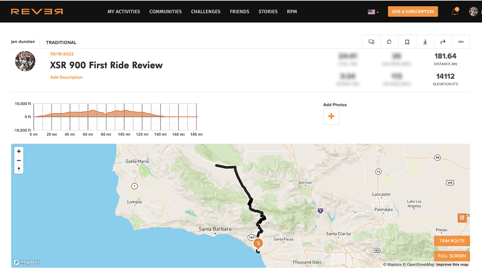Click the orange map layers icon
Screen dimensions: 482x274
coord(462,218)
